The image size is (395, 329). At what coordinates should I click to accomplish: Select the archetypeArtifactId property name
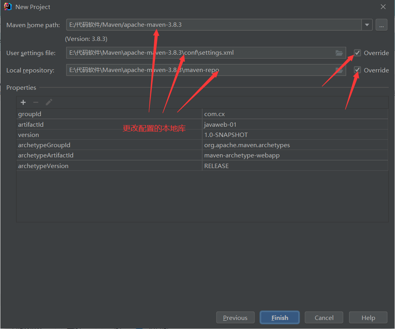tap(46, 155)
